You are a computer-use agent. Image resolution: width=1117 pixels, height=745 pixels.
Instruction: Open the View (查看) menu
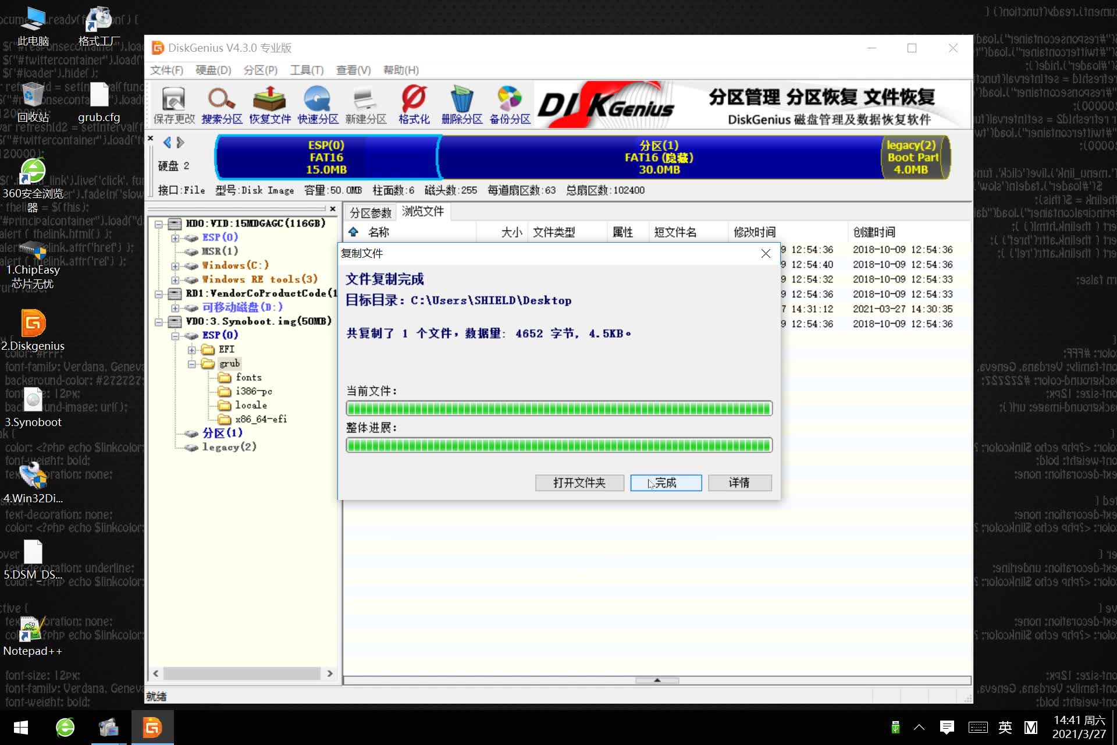coord(353,70)
